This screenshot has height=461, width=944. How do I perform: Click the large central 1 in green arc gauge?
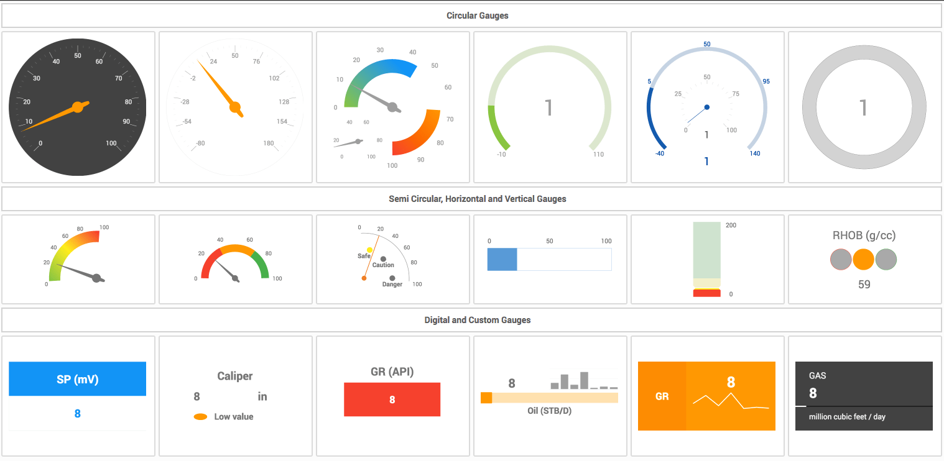(548, 107)
